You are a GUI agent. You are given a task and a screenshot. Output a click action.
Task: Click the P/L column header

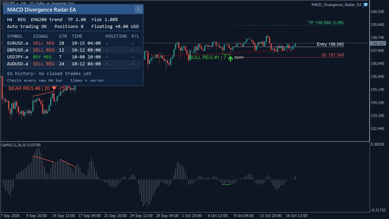tap(135, 36)
